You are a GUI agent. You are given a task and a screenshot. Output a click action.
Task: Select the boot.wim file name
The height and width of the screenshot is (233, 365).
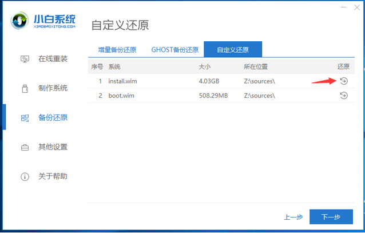120,96
